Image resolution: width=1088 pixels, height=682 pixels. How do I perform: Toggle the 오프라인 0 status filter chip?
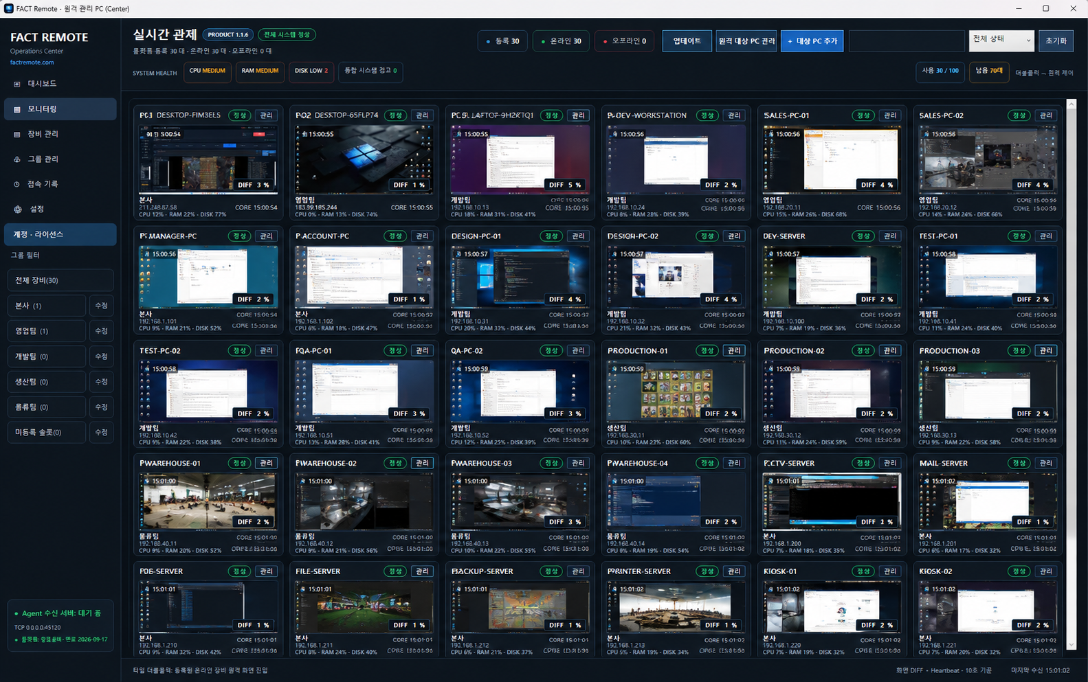[x=624, y=41]
